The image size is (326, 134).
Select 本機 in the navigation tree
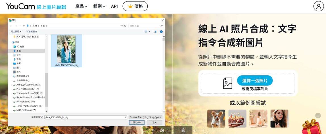point(16,42)
